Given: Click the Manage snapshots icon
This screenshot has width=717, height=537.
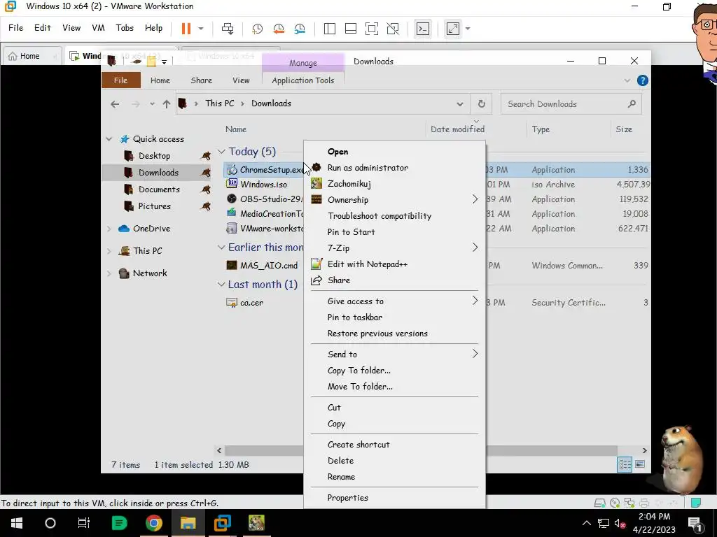Looking at the screenshot, I should pos(300,28).
